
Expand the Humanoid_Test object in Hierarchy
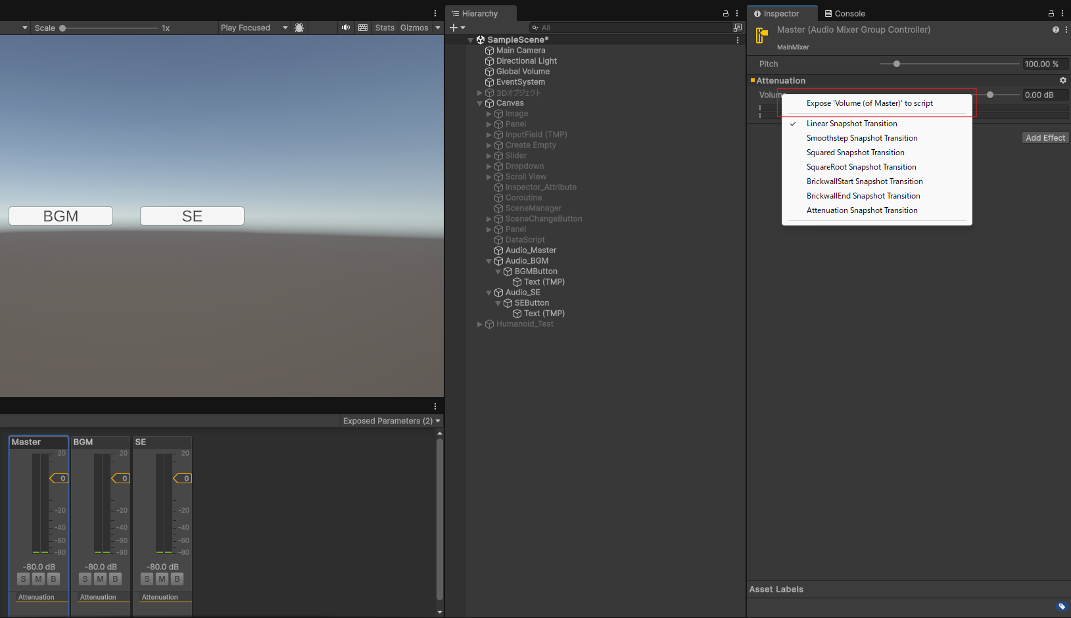[479, 324]
